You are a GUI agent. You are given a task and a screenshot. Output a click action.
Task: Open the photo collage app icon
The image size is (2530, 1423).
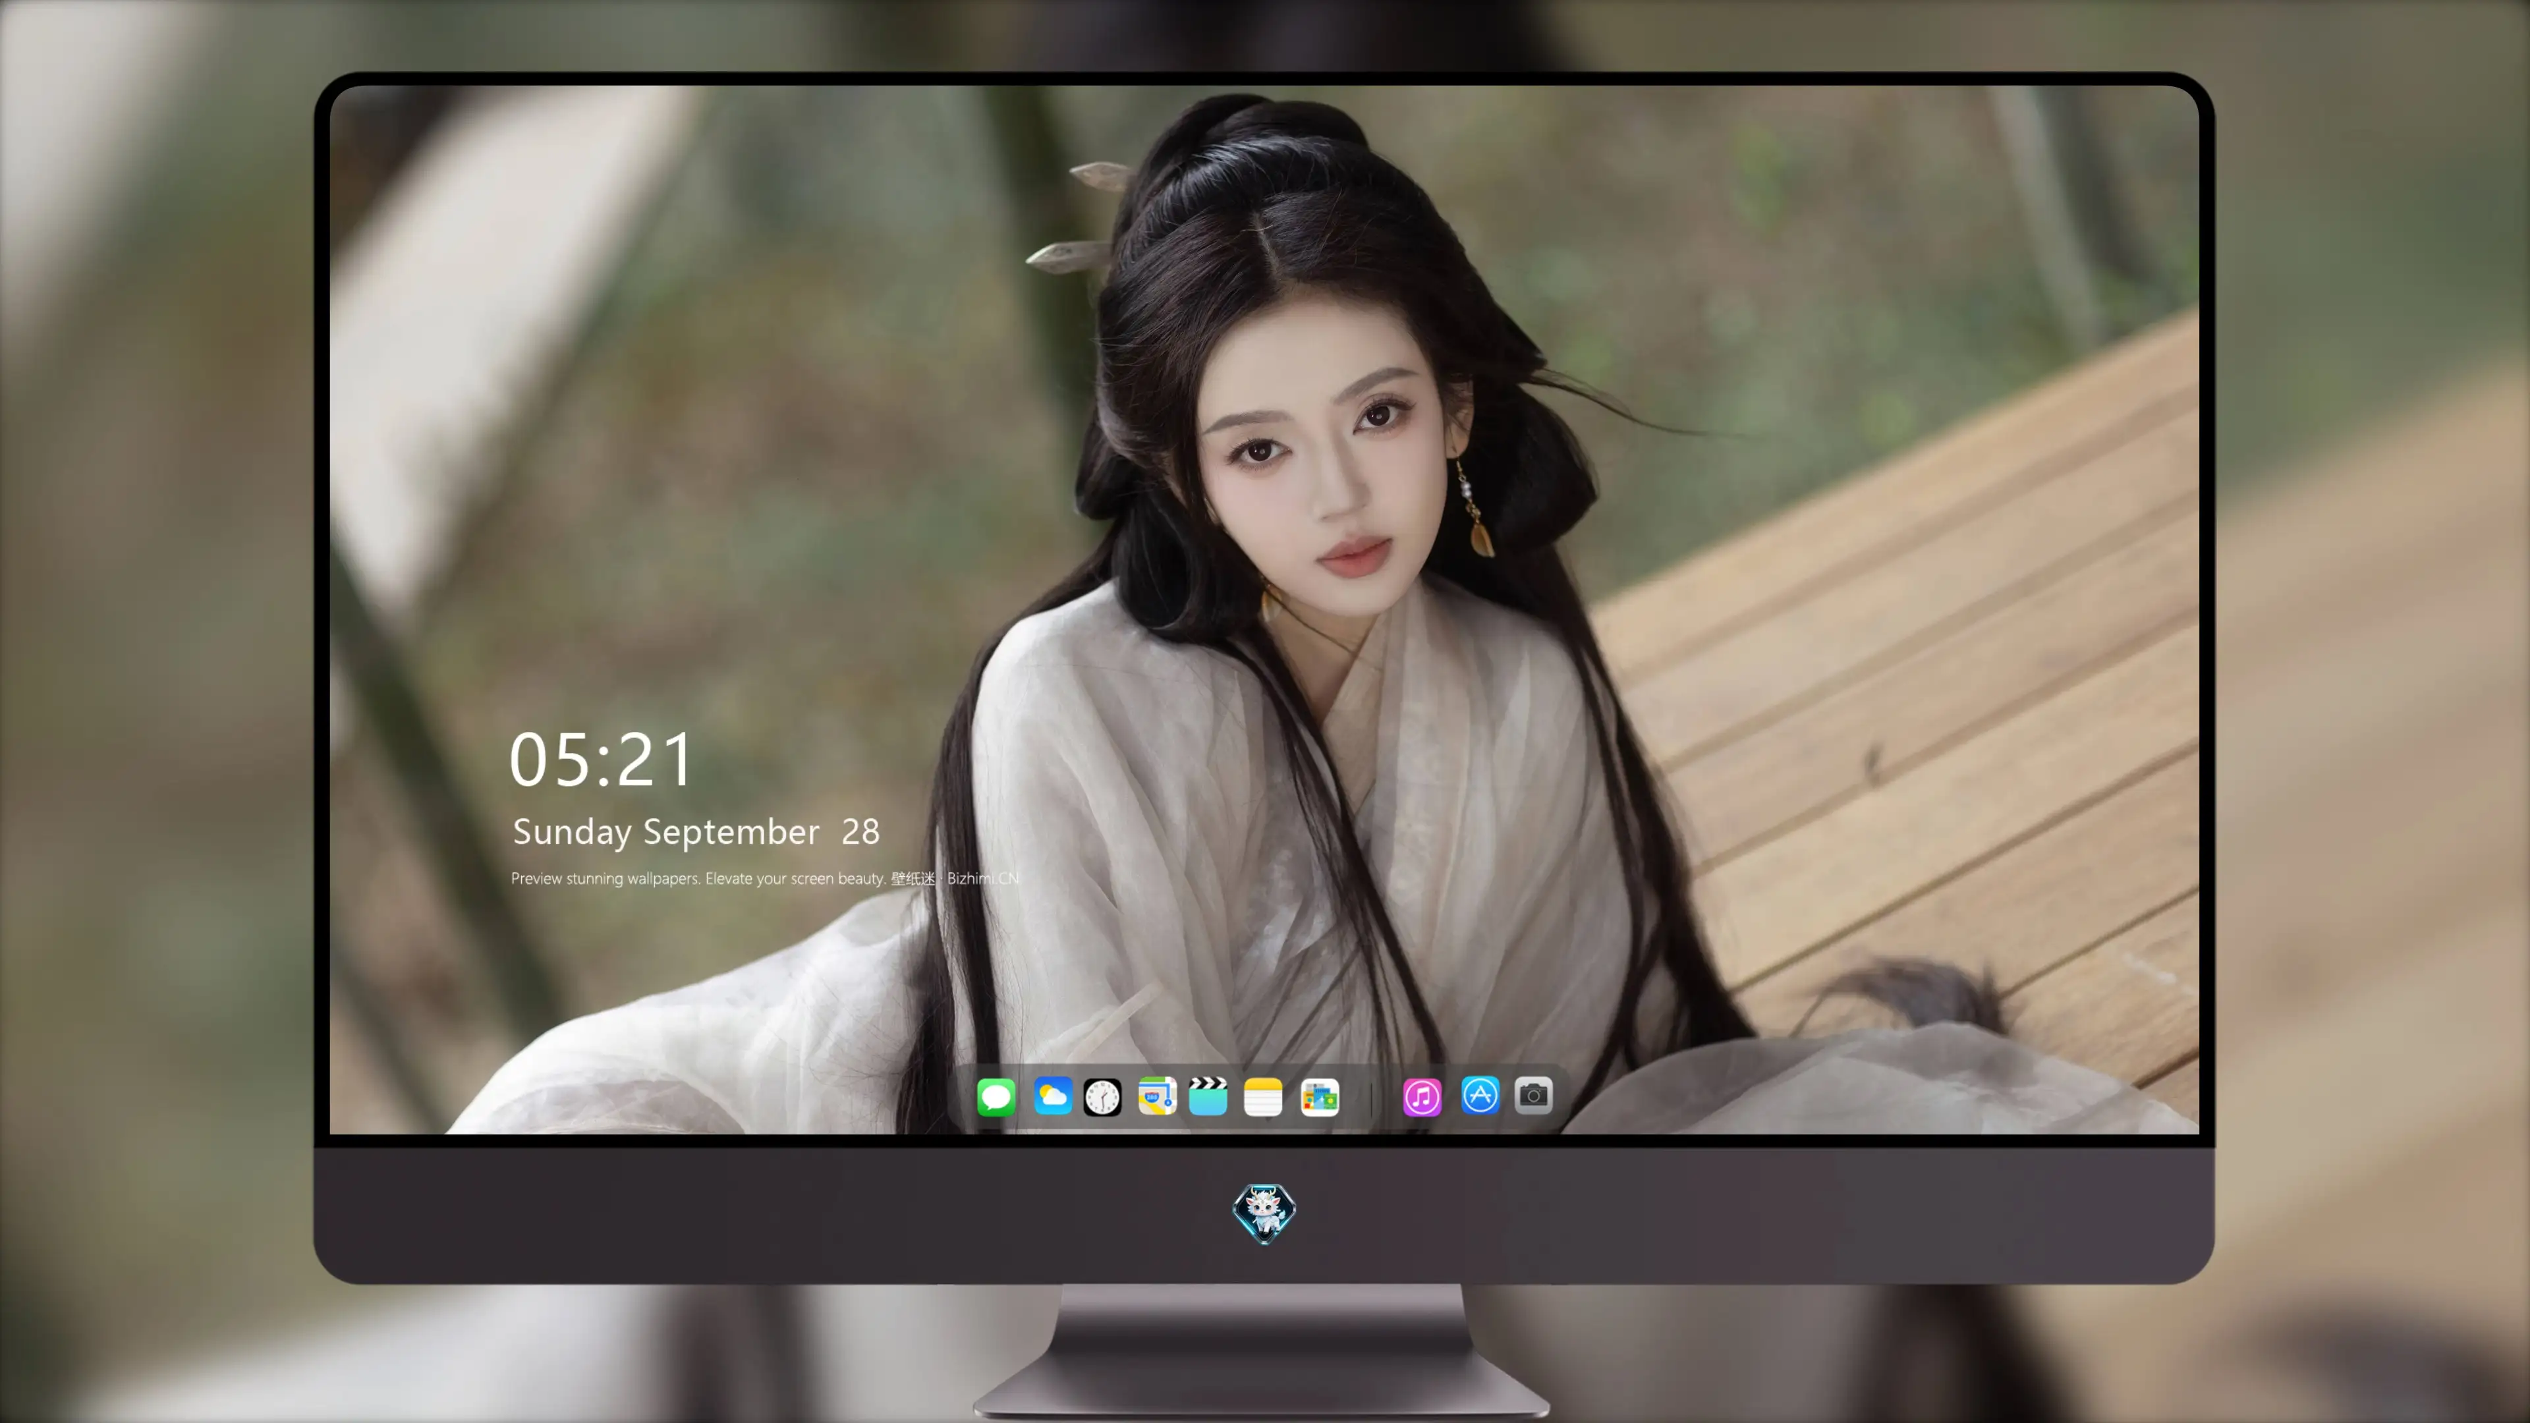click(x=1320, y=1097)
